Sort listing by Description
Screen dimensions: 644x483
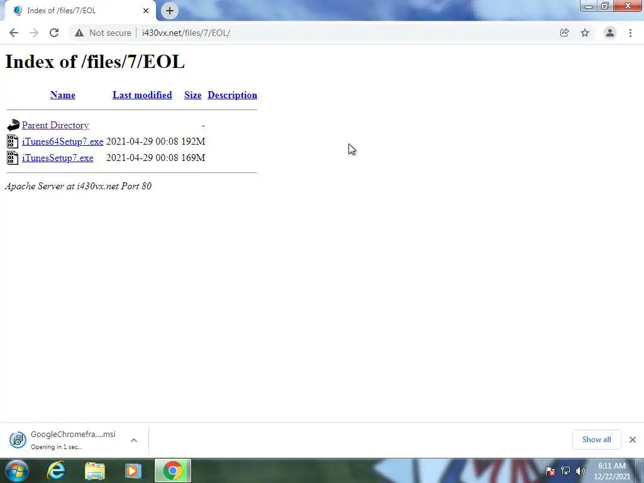tap(232, 95)
